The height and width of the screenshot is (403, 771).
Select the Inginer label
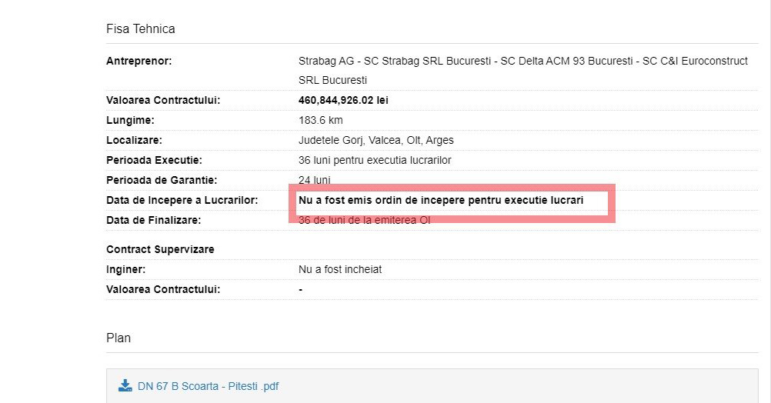coord(125,270)
